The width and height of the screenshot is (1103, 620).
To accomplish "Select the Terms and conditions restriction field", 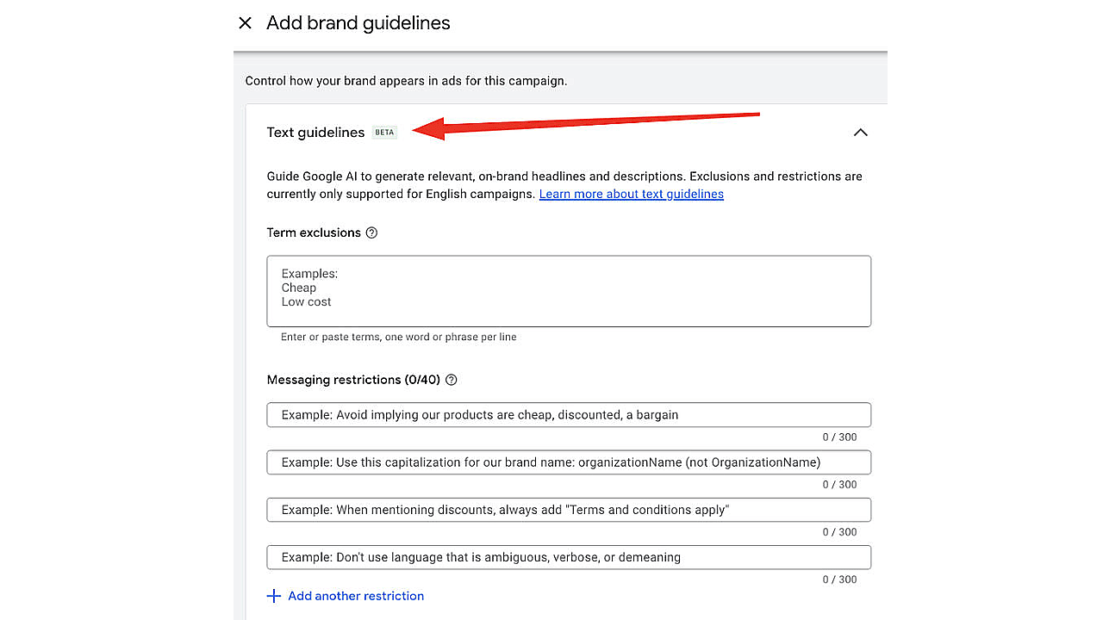I will [x=569, y=510].
